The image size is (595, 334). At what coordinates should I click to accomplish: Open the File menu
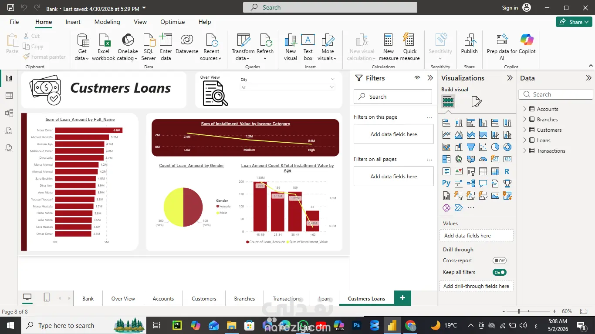click(14, 22)
